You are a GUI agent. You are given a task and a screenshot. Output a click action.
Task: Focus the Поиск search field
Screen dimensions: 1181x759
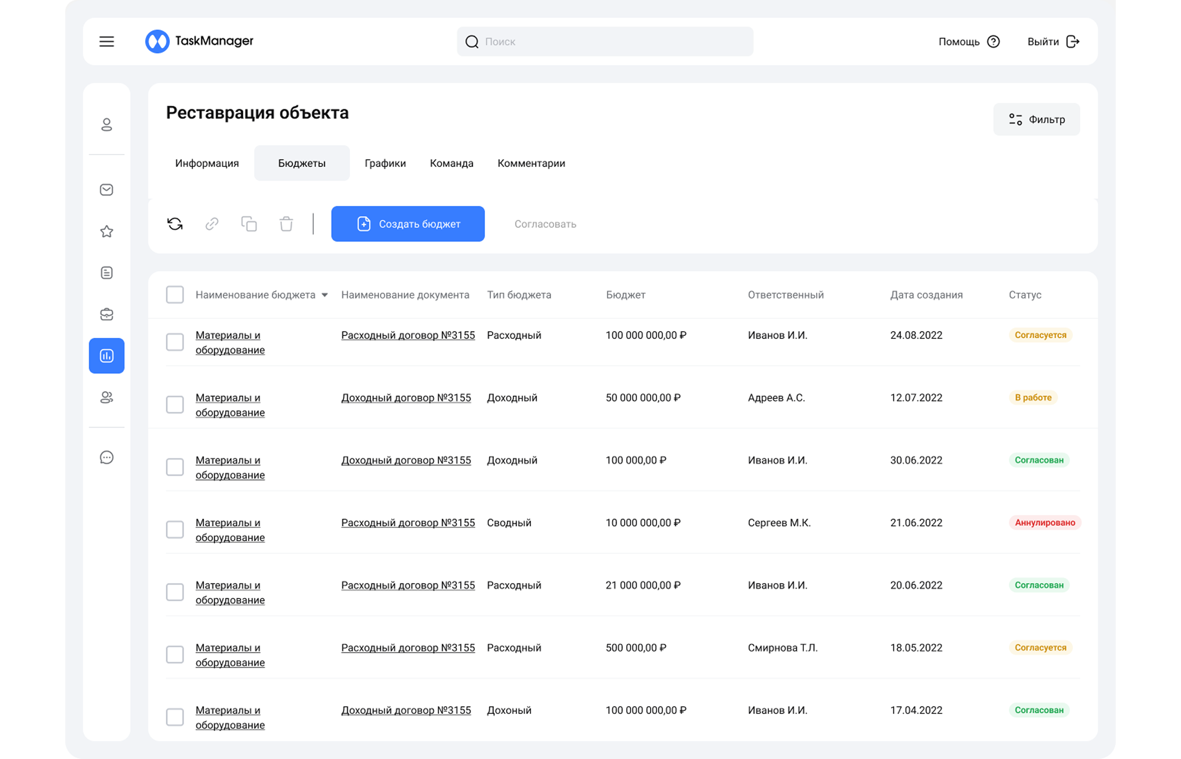pyautogui.click(x=605, y=41)
